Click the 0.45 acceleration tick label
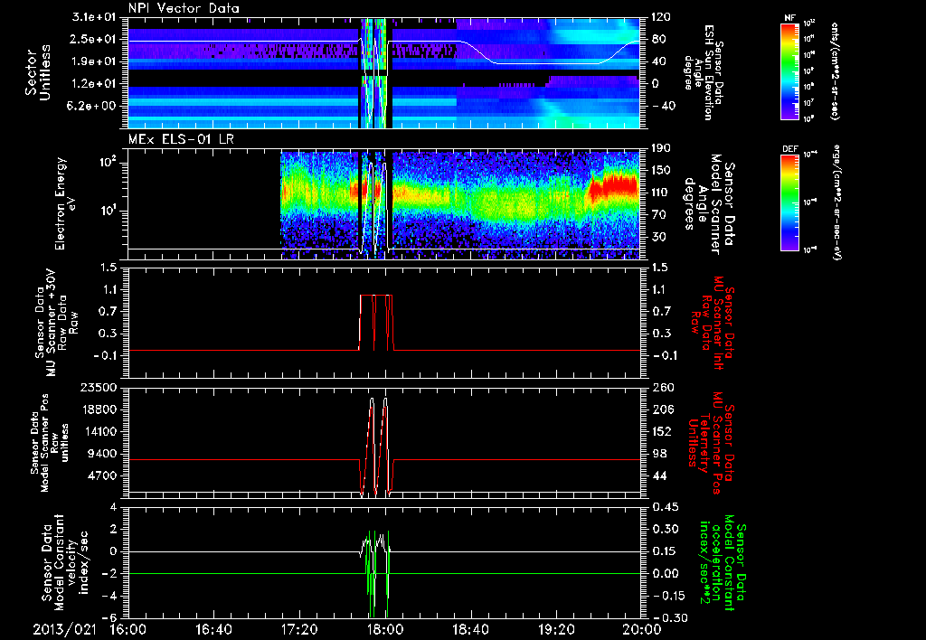This screenshot has width=926, height=640. point(665,508)
